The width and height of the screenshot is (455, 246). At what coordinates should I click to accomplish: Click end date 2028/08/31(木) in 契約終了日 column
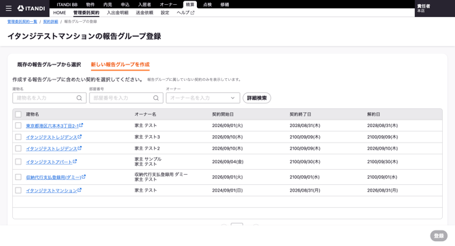point(305,126)
